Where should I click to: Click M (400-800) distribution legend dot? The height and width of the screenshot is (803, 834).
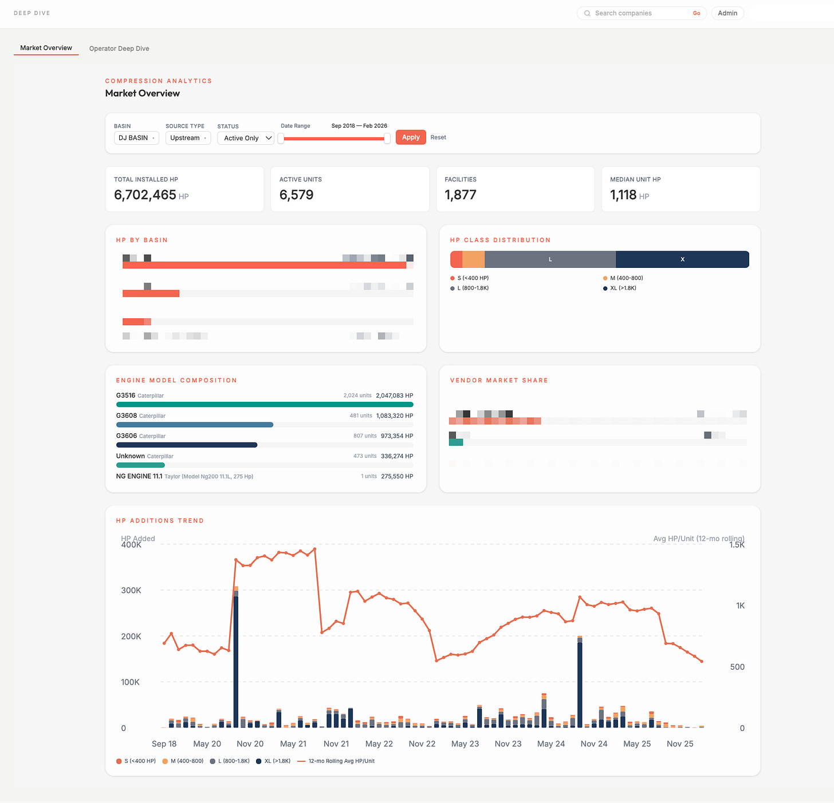(605, 278)
